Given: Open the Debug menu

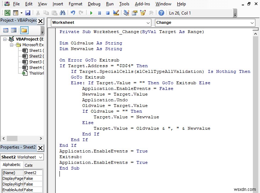Looking at the screenshot, I should (94, 4).
